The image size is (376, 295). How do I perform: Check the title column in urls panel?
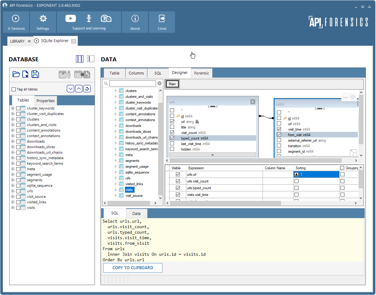pyautogui.click(x=172, y=127)
